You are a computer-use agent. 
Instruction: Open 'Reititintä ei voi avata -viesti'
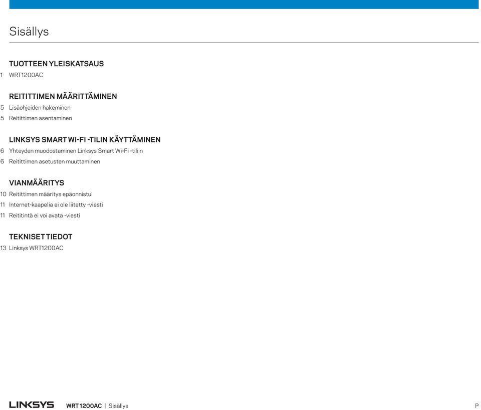coord(45,216)
